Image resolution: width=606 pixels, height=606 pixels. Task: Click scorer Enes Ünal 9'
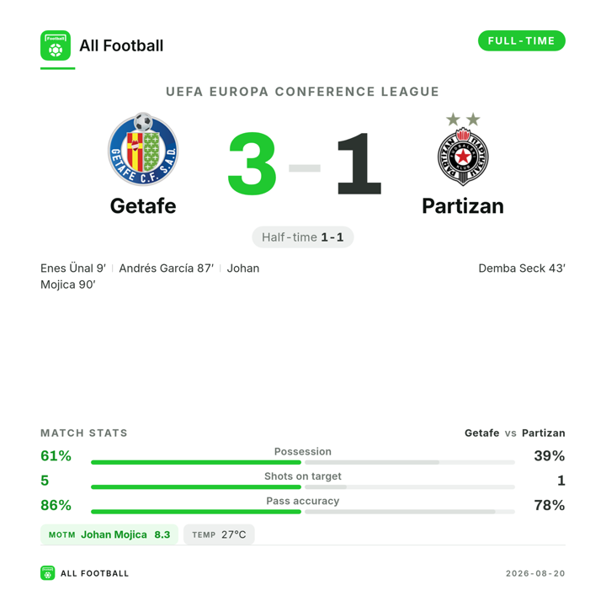point(73,268)
